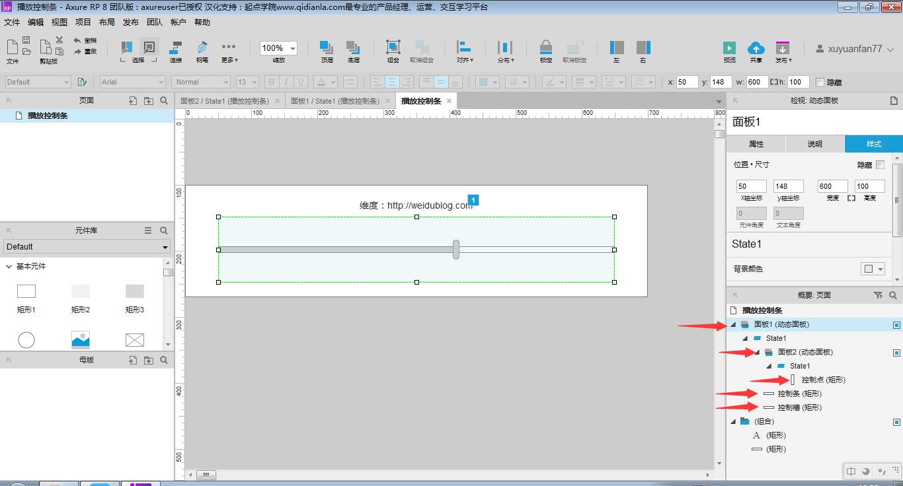This screenshot has width=903, height=486.
Task: Add a new page in 页面 panel
Action: (133, 101)
